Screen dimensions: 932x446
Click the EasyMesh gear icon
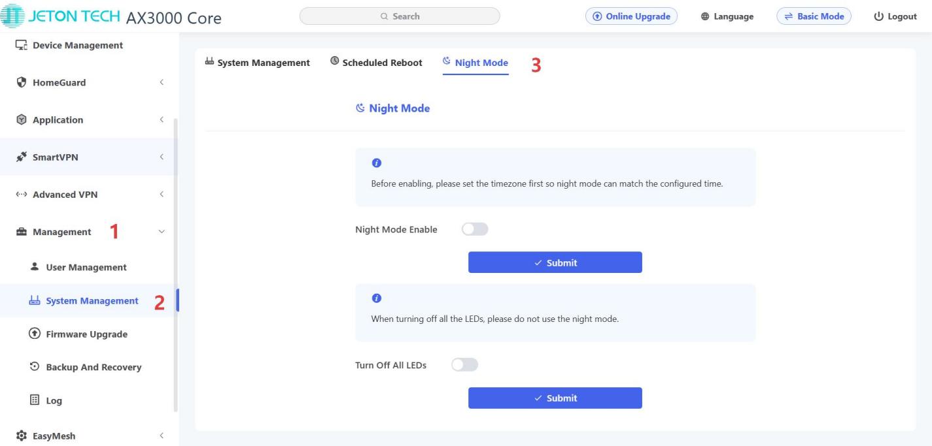21,436
